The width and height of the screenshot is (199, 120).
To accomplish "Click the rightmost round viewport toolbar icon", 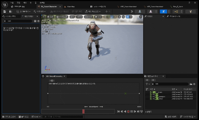I will 140,17.
